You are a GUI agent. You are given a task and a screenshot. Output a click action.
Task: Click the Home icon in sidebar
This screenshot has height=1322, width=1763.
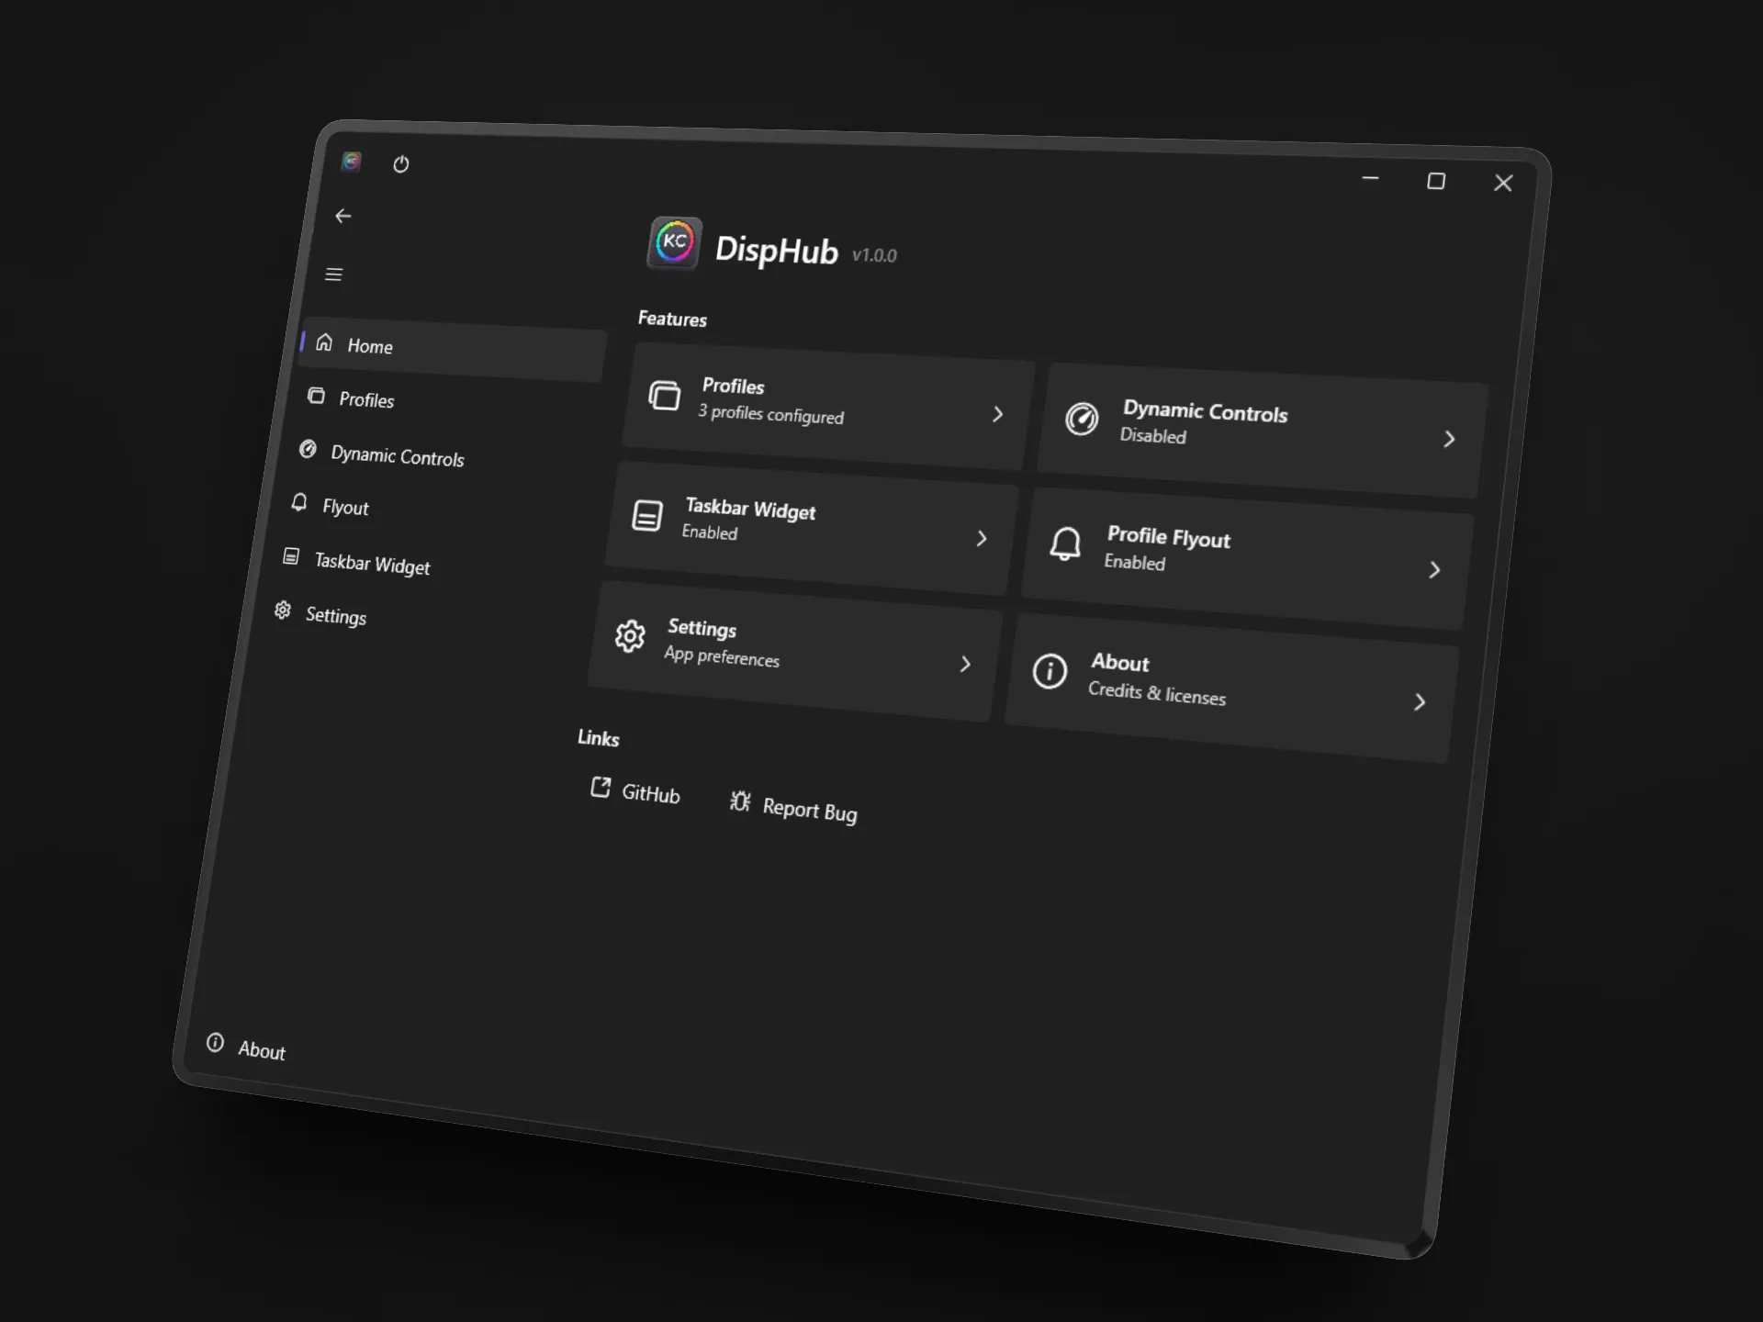(324, 342)
